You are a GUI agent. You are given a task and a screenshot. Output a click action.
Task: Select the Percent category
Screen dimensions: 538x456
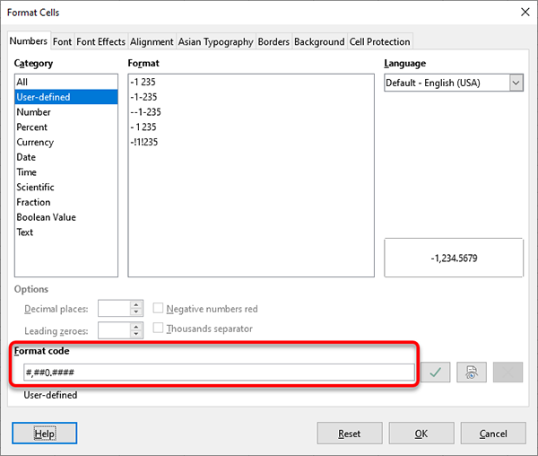(x=66, y=127)
